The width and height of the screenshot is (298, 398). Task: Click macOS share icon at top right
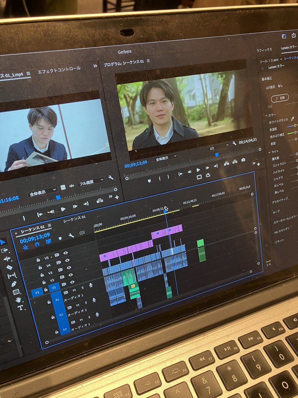click(293, 35)
